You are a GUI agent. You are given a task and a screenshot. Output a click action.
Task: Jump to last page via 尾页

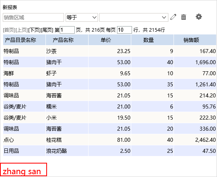click(x=47, y=30)
